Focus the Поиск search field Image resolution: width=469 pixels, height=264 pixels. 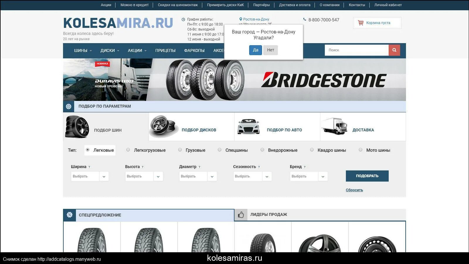click(x=357, y=50)
